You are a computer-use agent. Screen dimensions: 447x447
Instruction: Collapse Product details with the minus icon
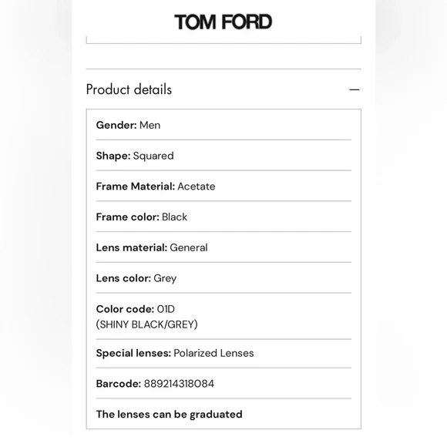coord(355,90)
